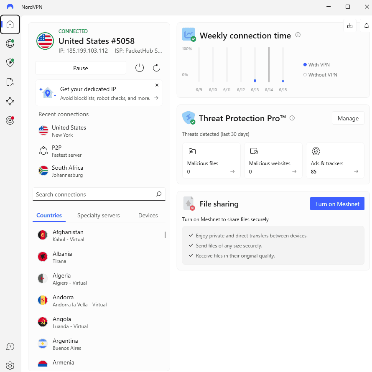Connect to recent P2P Fastest server
372x372 pixels.
coord(99,151)
